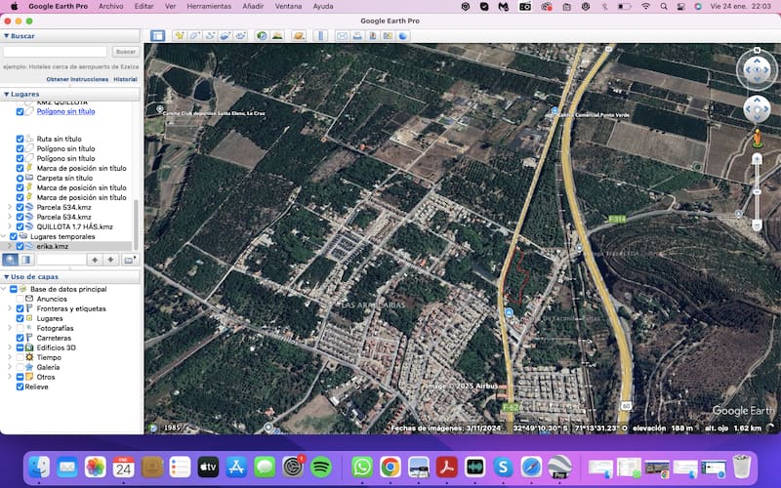
Task: Select the add image overlay tool
Action: click(x=226, y=36)
